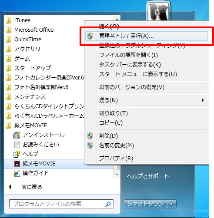The image size is (214, 218).
Task: Open shutdown options arrow button
Action: (172, 204)
